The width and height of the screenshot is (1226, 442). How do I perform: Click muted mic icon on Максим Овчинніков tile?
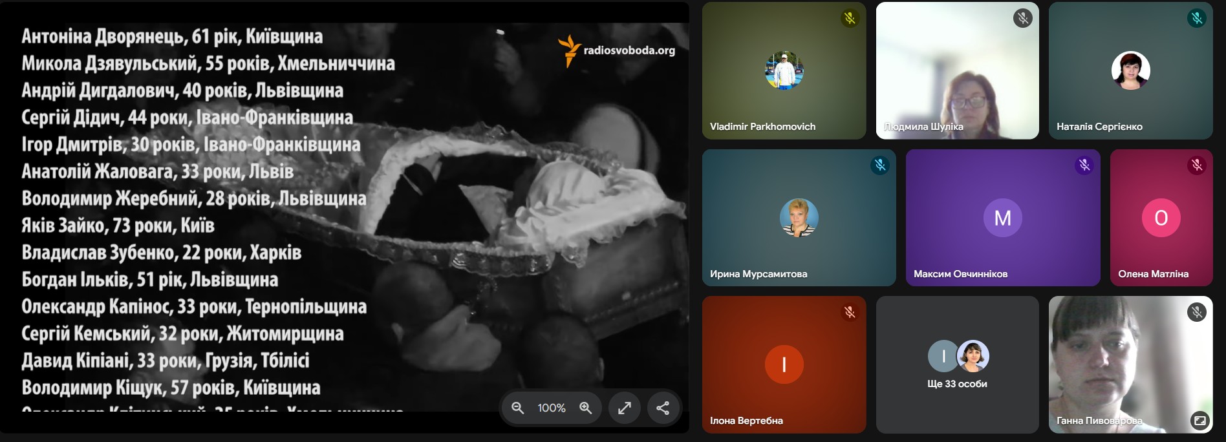pos(1084,165)
